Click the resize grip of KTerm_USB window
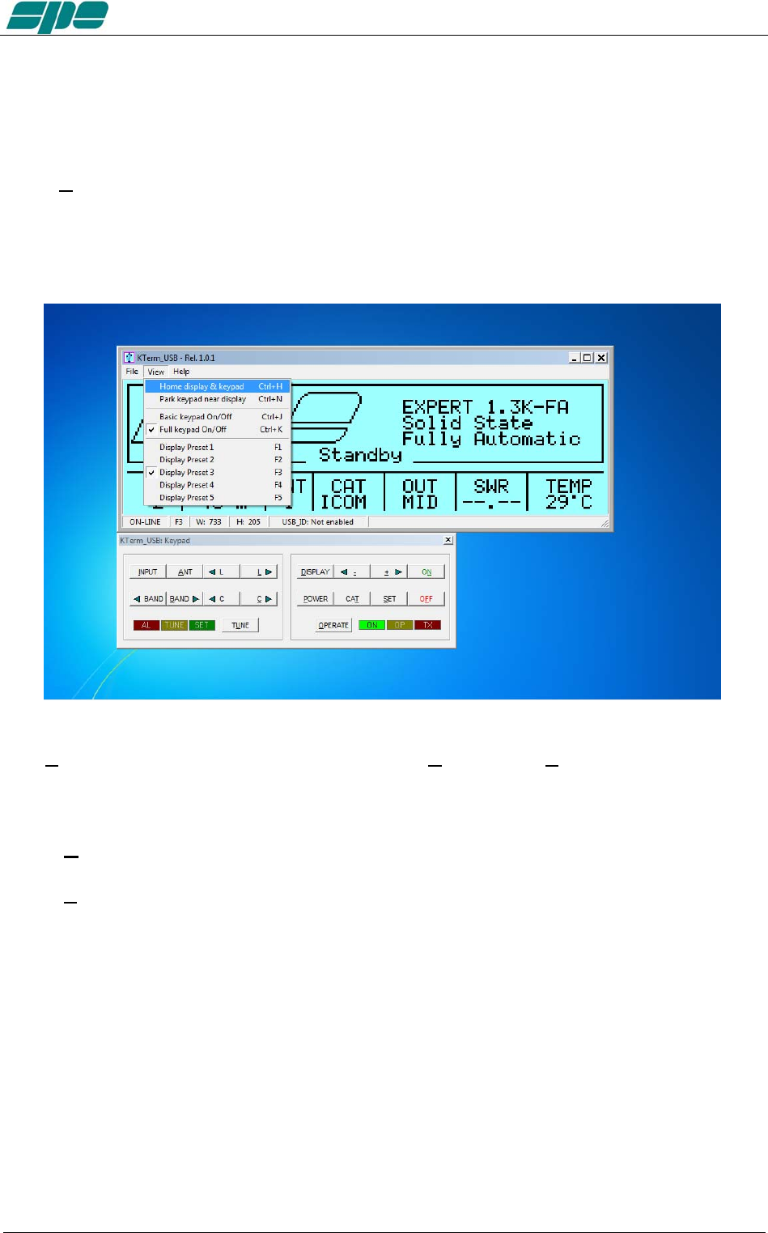768x1233 pixels. 605,524
